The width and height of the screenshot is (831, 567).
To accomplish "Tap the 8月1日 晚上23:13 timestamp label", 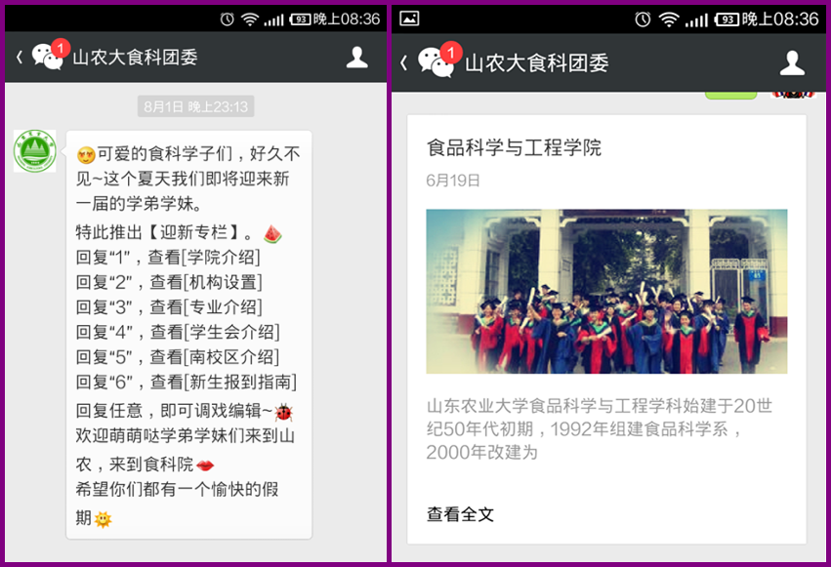I will [x=195, y=106].
